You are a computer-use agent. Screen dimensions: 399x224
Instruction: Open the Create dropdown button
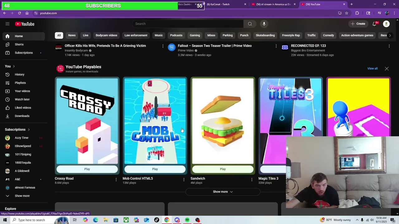click(x=358, y=24)
